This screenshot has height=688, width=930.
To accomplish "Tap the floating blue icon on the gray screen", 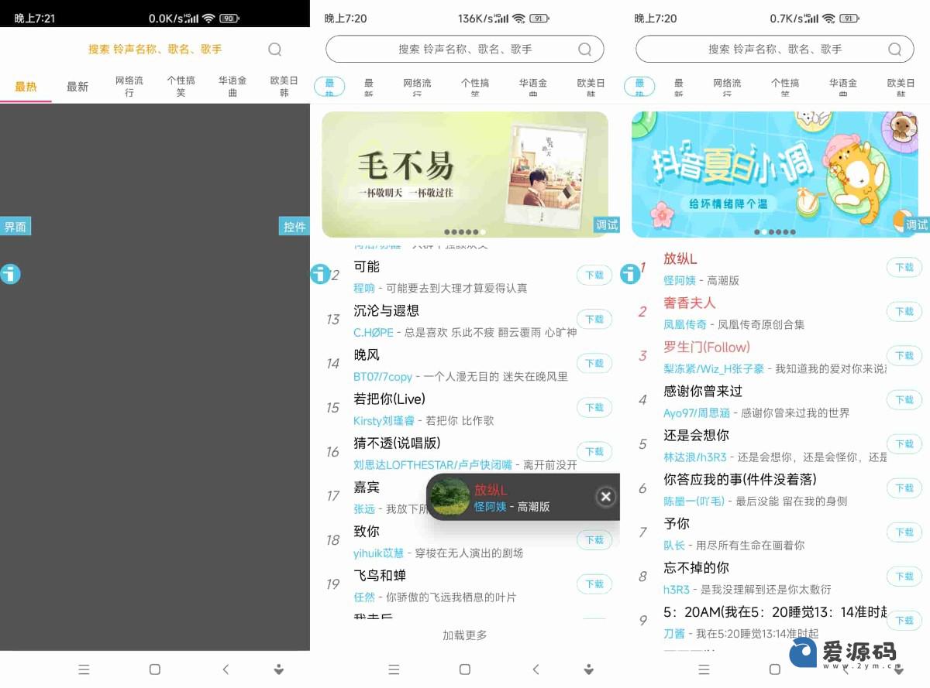I will pos(10,273).
